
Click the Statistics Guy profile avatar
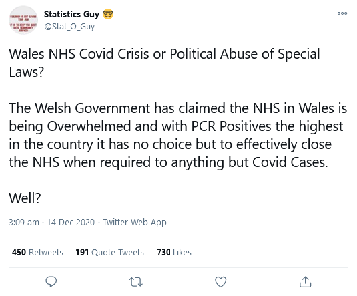tap(23, 20)
